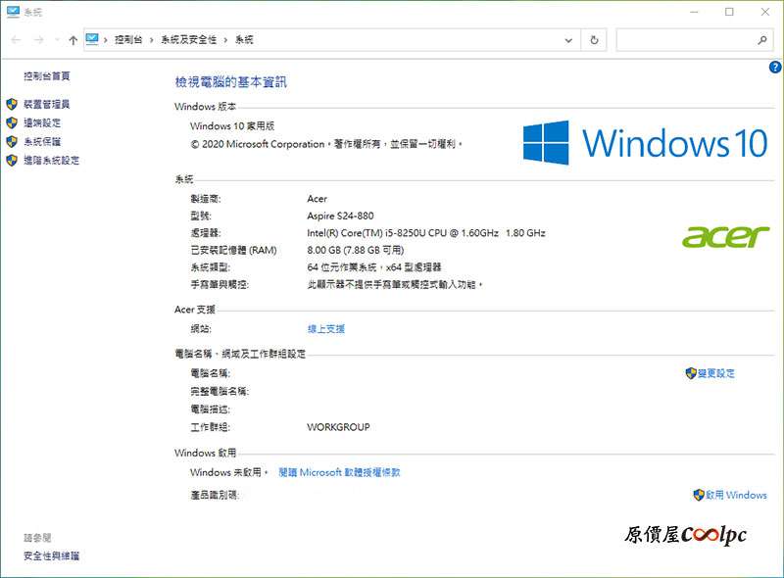784x578 pixels.
Task: Open 控制台首頁 in the sidebar
Action: (x=47, y=76)
